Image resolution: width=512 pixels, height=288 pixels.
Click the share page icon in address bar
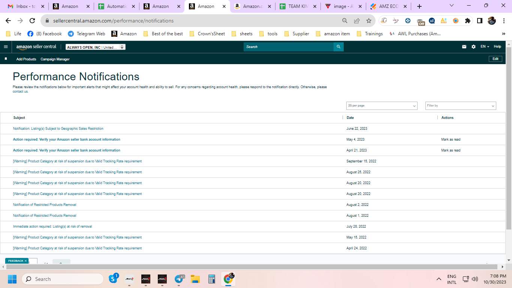(357, 21)
